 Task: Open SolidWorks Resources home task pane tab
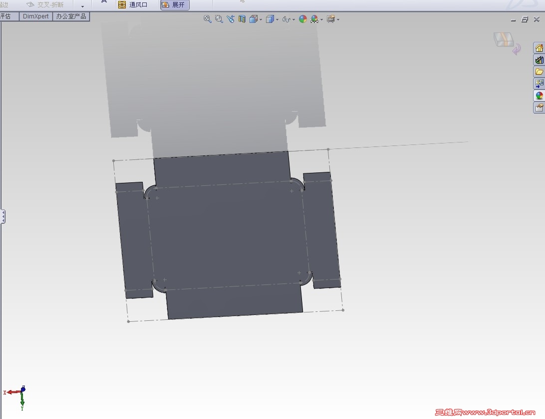click(x=539, y=48)
